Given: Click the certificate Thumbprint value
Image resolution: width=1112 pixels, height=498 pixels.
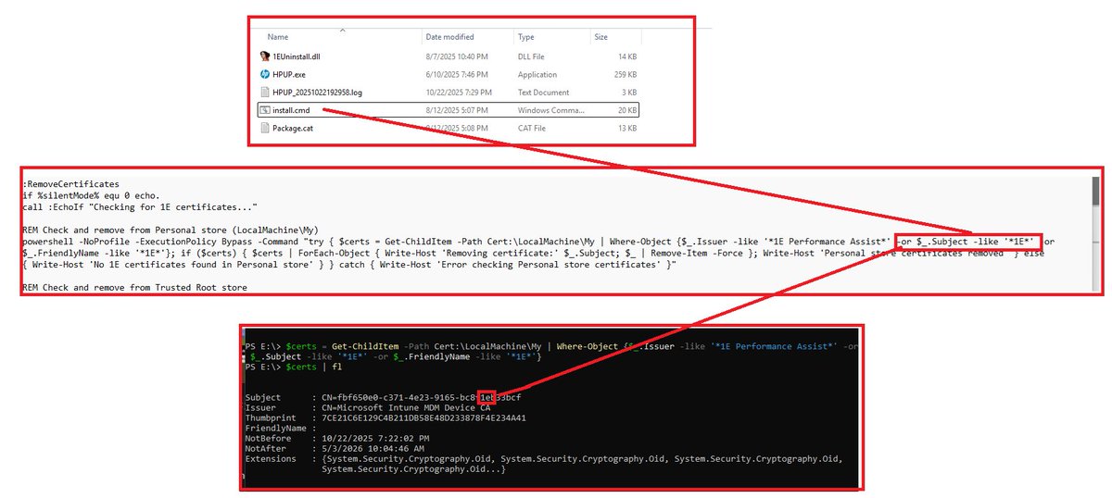Looking at the screenshot, I should (x=423, y=417).
